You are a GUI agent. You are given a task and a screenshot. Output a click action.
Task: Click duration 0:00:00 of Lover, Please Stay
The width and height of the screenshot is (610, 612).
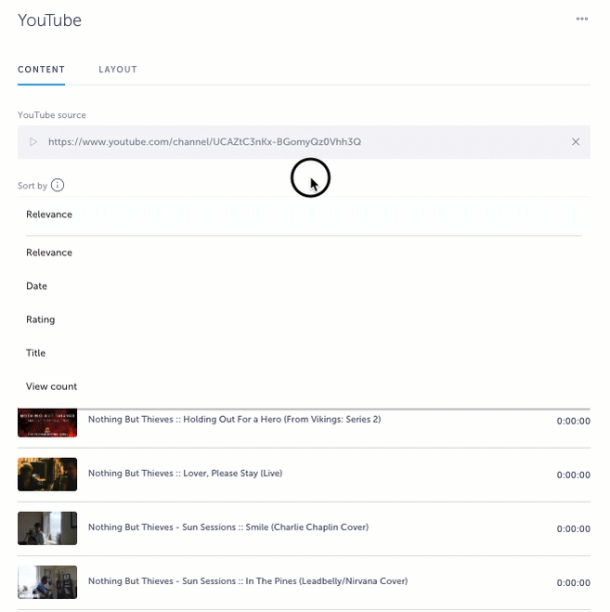[573, 475]
